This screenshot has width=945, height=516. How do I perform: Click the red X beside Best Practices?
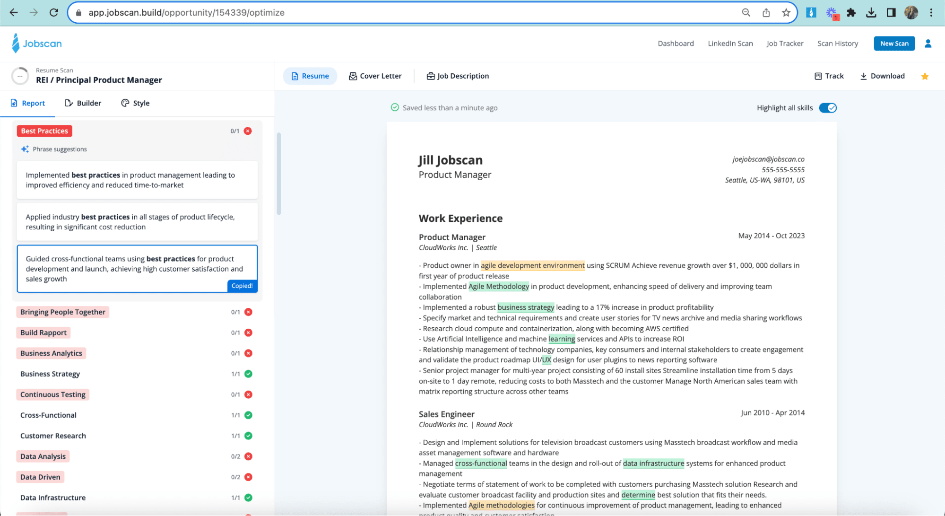pyautogui.click(x=248, y=131)
